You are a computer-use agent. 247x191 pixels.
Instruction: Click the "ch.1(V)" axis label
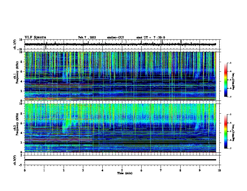click(x=15, y=44)
